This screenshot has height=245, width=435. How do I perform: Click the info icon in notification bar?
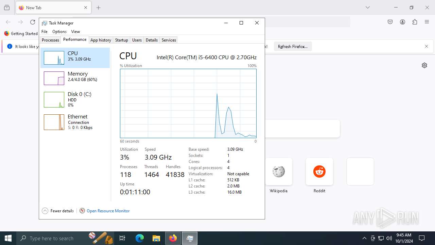tap(10, 46)
